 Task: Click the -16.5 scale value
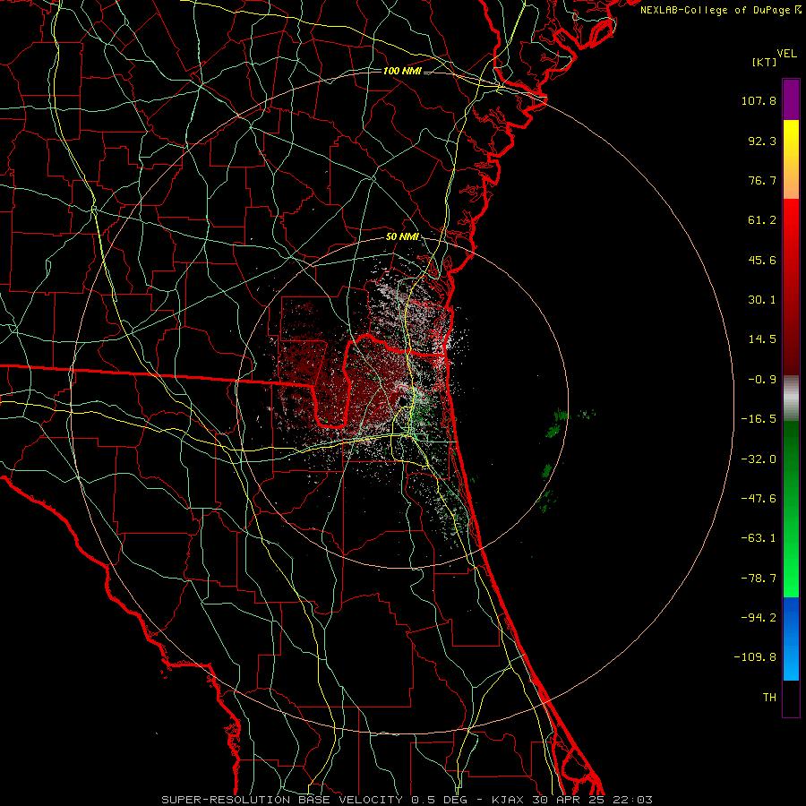[759, 419]
